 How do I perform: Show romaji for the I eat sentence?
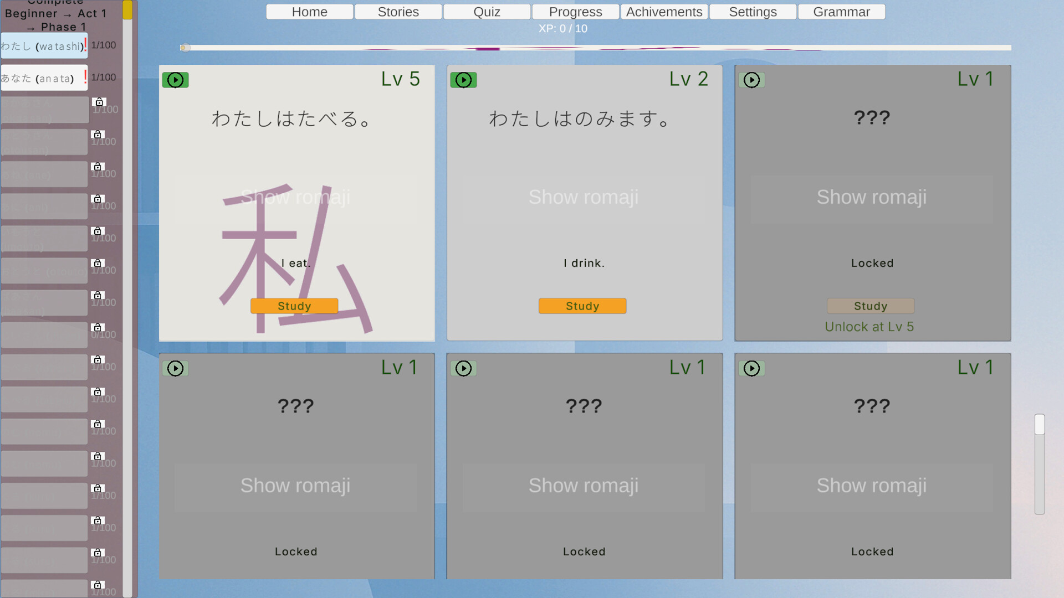[296, 197]
